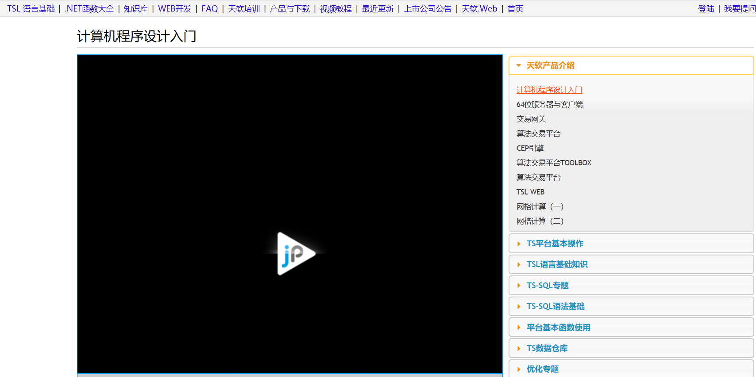756x377 pixels.
Task: Expand the TS数据仓库 section
Action: (x=631, y=348)
